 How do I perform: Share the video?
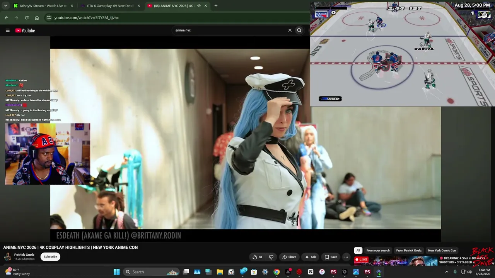(289, 257)
